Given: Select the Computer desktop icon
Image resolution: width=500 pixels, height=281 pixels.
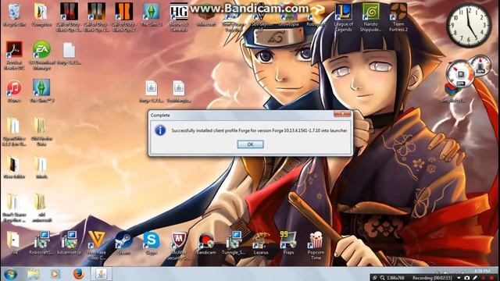Looking at the screenshot, I should tap(41, 15).
